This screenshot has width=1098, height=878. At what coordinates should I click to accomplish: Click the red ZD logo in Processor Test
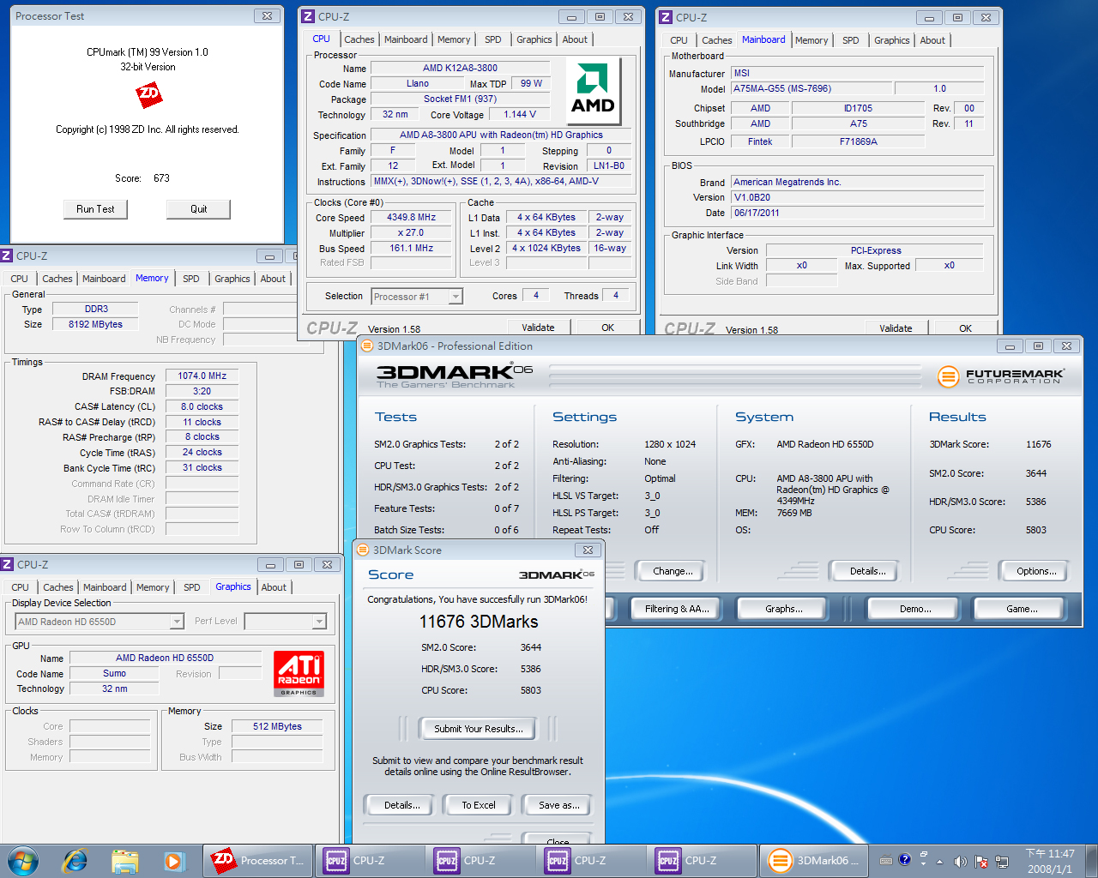pos(149,94)
